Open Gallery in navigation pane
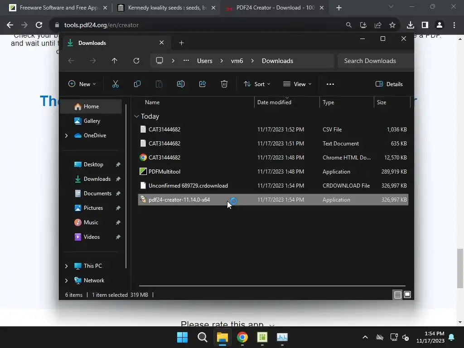 [x=92, y=121]
